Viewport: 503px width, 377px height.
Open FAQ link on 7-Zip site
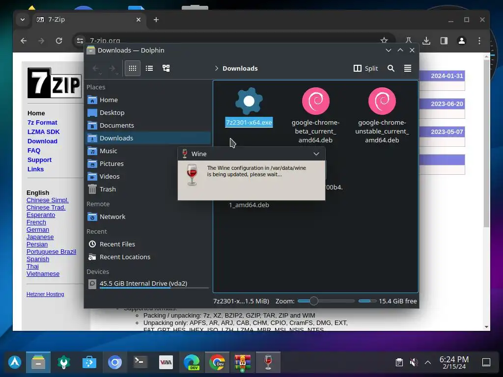pyautogui.click(x=34, y=150)
